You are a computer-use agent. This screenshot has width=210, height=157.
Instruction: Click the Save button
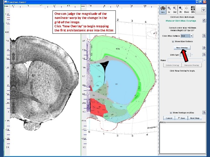tap(181, 118)
